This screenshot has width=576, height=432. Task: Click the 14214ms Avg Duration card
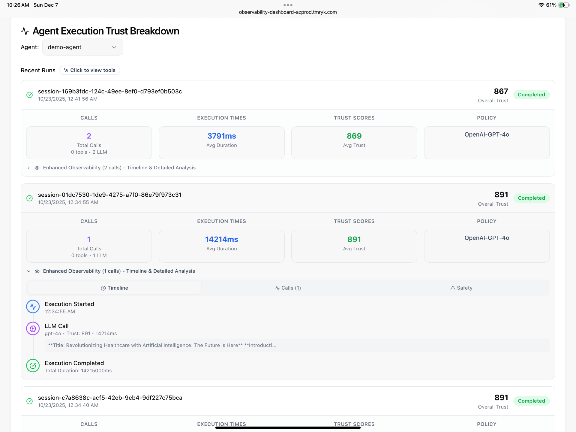tap(222, 246)
